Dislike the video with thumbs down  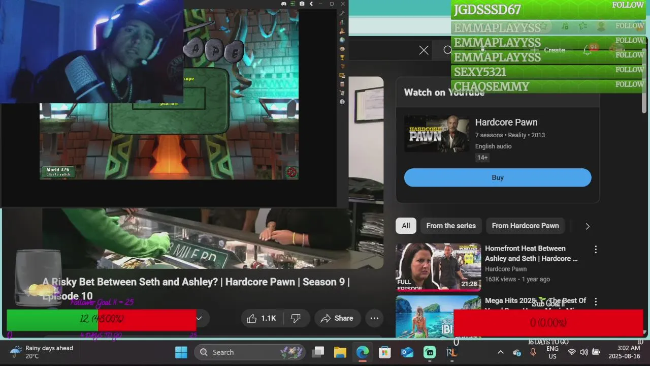click(x=296, y=318)
